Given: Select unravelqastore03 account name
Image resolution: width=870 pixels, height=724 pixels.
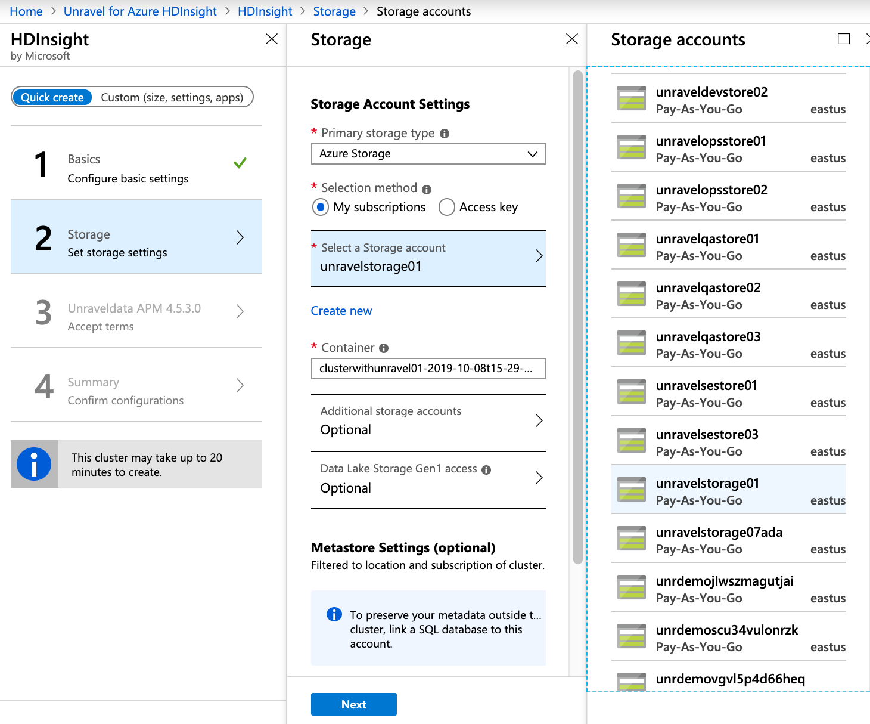Looking at the screenshot, I should [x=709, y=337].
